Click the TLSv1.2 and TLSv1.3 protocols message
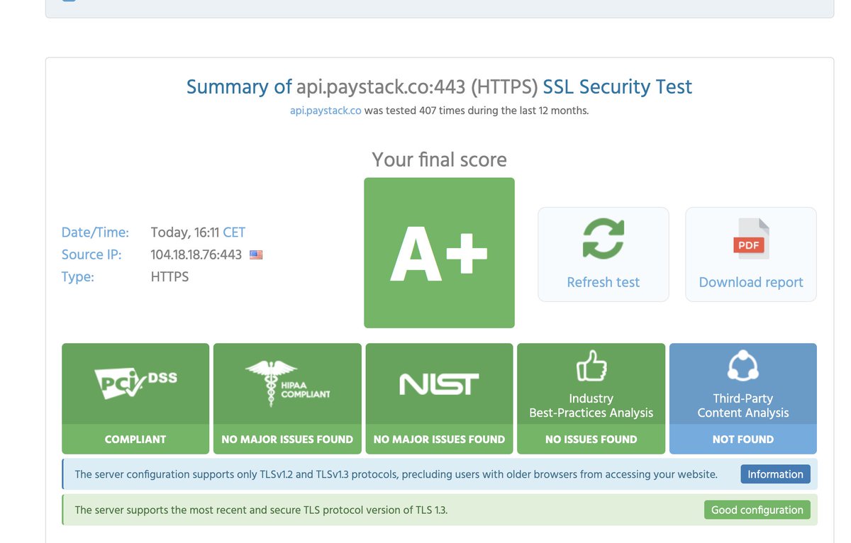This screenshot has width=851, height=543. (x=396, y=474)
